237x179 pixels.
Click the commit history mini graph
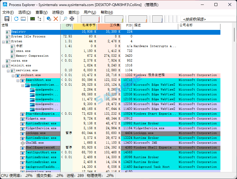tap(114, 19)
